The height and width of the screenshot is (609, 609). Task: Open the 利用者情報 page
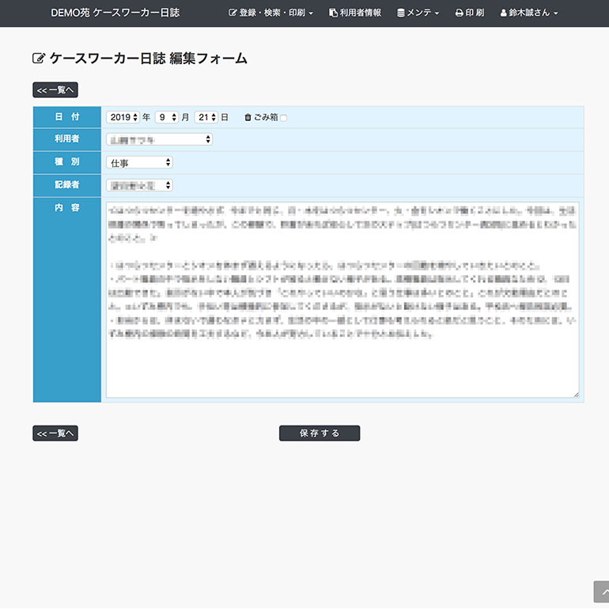tap(355, 13)
